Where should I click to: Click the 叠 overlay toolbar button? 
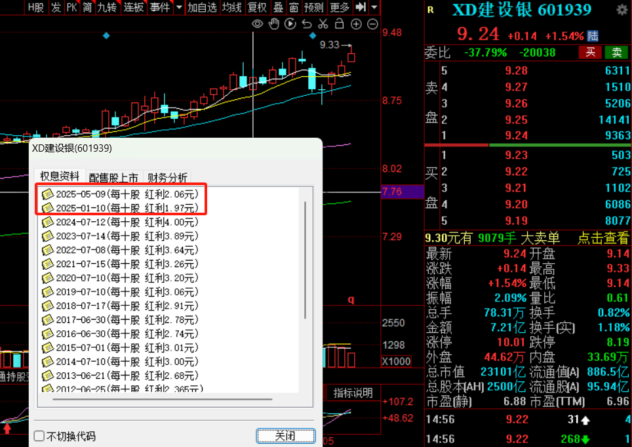(278, 7)
